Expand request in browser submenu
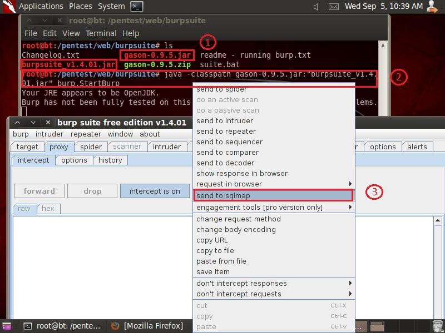Image resolution: width=445 pixels, height=333 pixels. pyautogui.click(x=274, y=184)
